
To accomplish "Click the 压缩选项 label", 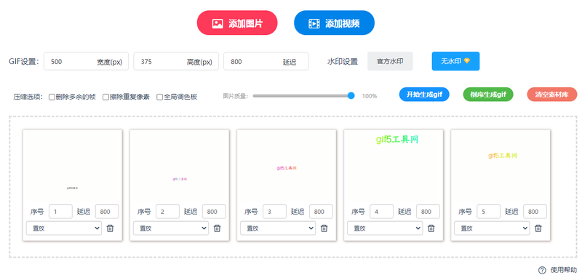I will (28, 97).
